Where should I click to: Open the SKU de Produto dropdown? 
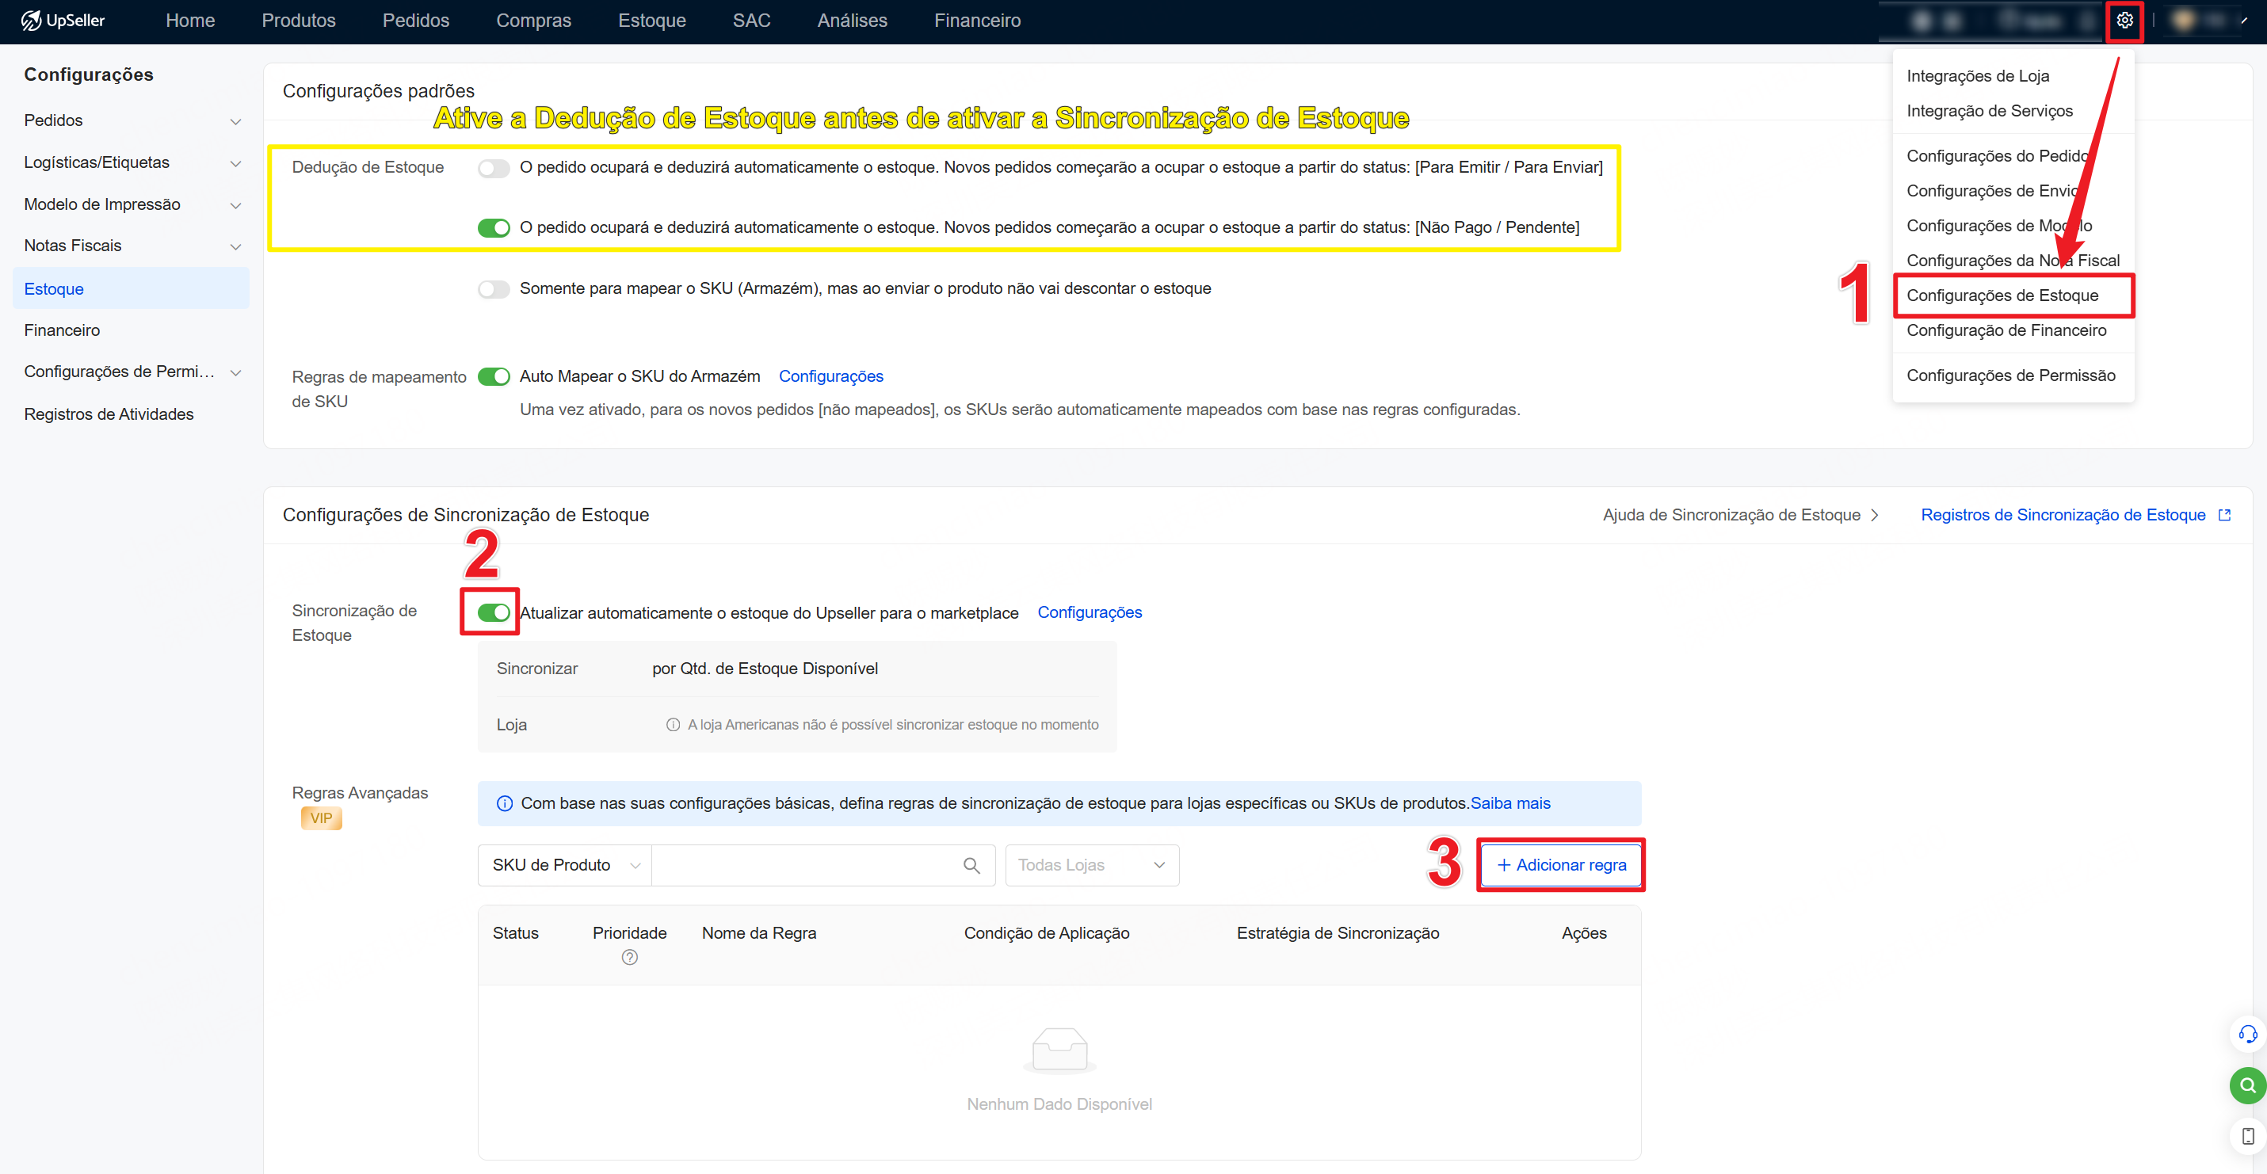pyautogui.click(x=564, y=865)
